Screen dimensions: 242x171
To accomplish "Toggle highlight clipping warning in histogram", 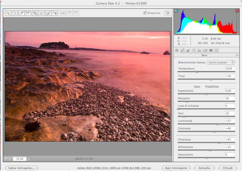I will tap(237, 11).
